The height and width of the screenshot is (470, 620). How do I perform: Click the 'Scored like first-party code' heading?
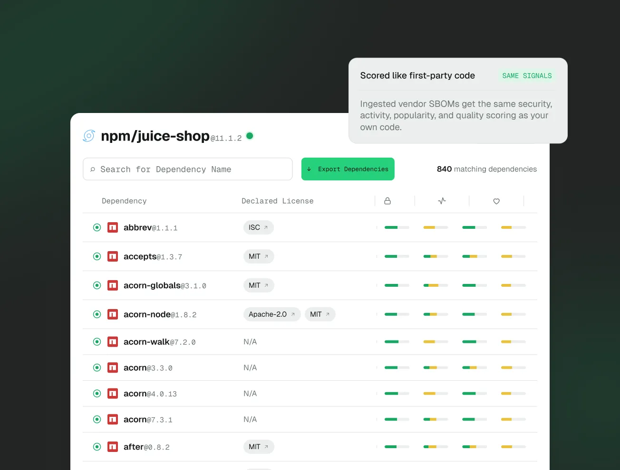click(417, 75)
